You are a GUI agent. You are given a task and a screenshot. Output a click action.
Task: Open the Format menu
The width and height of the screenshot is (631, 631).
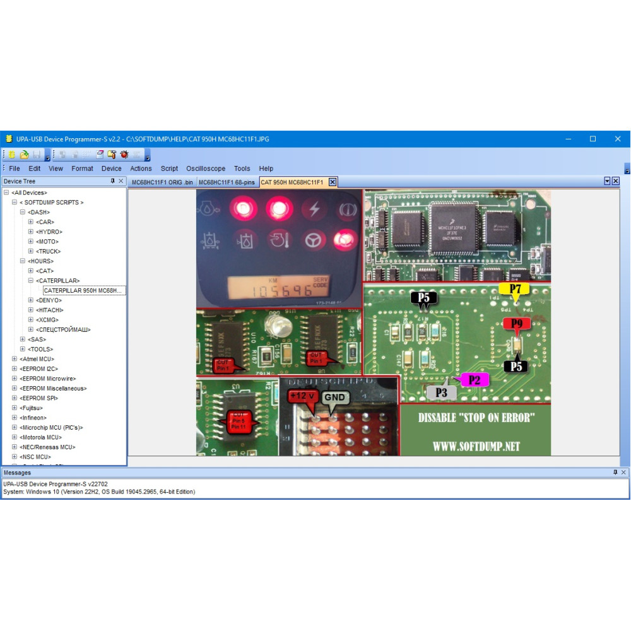point(82,168)
